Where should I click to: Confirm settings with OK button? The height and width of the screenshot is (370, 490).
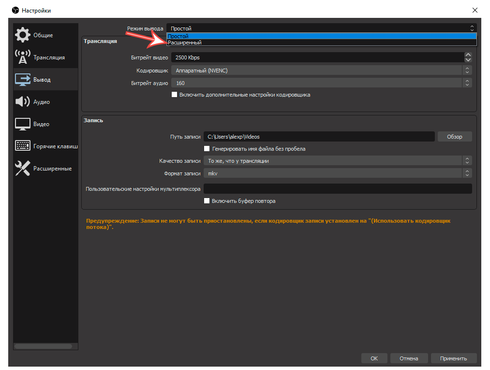pos(374,358)
